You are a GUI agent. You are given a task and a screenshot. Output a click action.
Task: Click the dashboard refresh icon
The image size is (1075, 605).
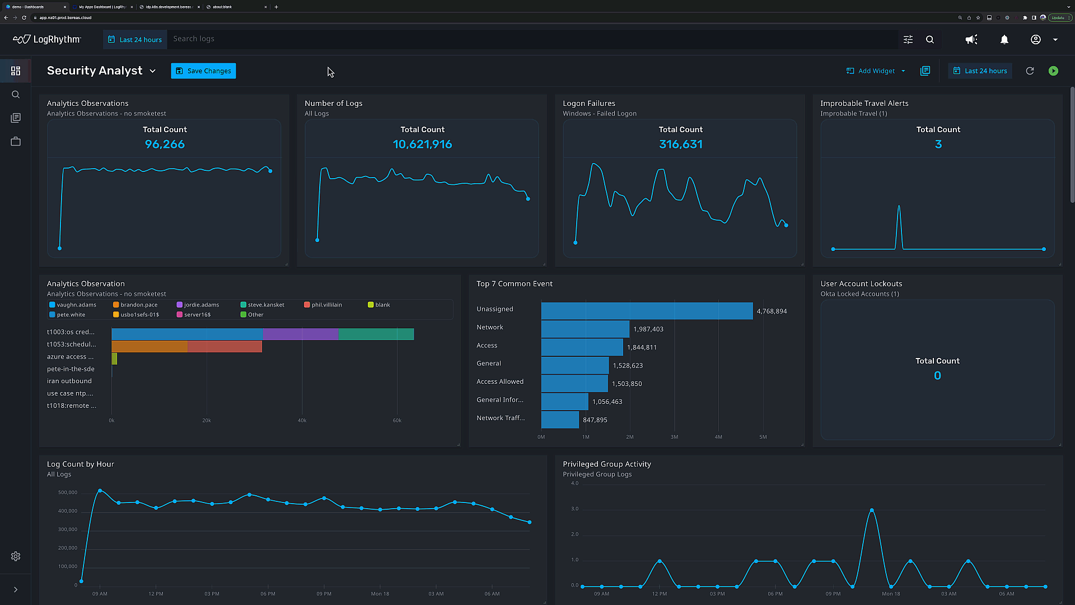(x=1030, y=71)
